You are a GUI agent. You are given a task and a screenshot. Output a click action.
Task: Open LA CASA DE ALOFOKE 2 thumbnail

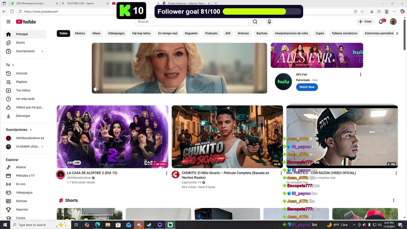tap(113, 137)
